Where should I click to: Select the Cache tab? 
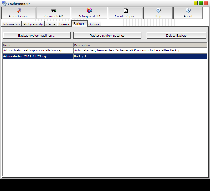[51, 24]
